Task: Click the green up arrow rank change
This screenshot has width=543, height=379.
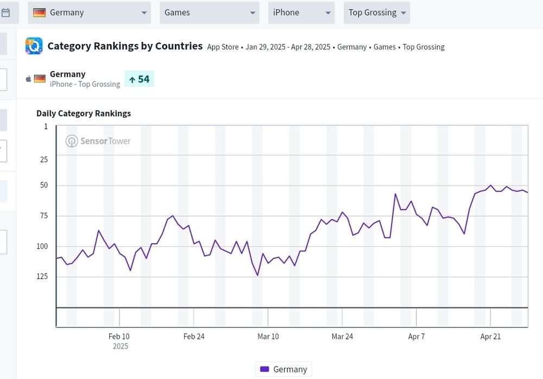Action: [x=132, y=80]
